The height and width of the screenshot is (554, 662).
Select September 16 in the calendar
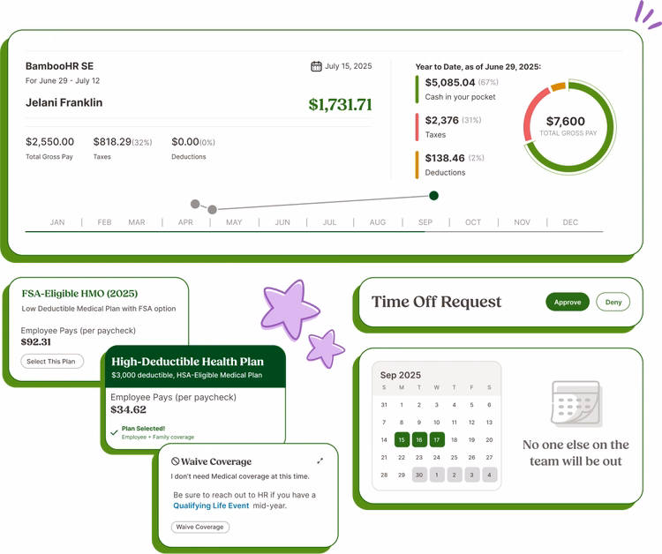click(x=419, y=439)
